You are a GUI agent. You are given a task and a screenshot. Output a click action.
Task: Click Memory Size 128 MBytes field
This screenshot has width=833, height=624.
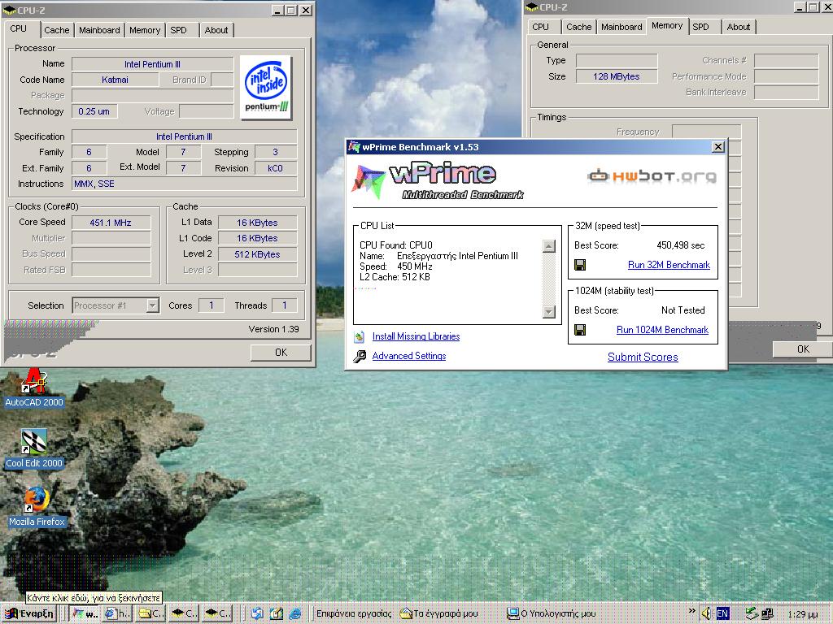click(x=617, y=76)
